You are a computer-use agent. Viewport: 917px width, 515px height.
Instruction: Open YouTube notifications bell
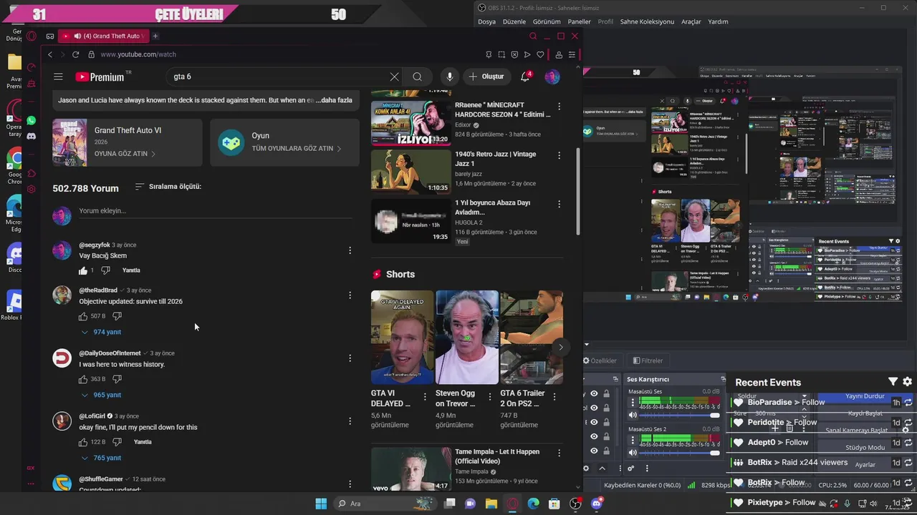pos(525,77)
